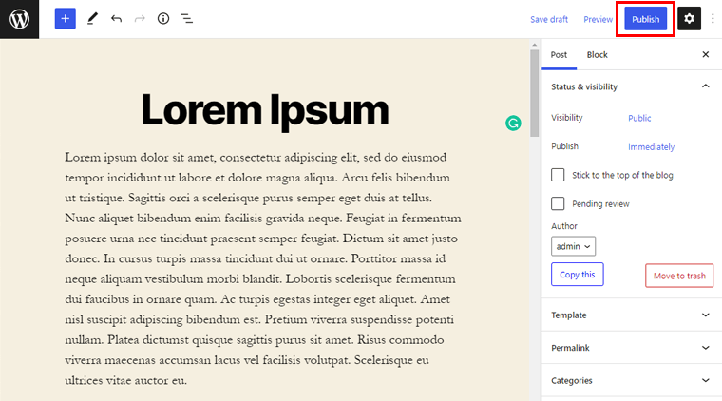Expand the Permalink panel
This screenshot has width=722, height=401.
(x=631, y=348)
